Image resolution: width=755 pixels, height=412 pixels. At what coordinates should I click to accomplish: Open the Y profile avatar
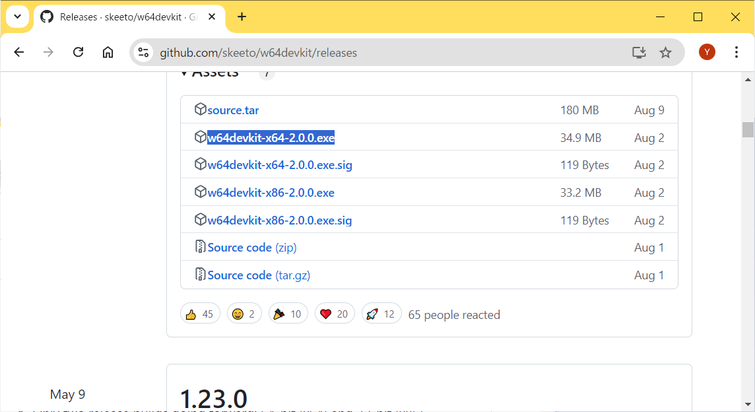[707, 52]
